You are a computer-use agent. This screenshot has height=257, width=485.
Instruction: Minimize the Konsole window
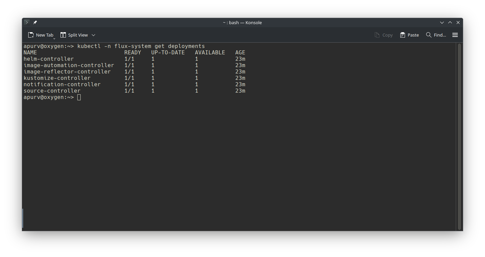point(442,22)
